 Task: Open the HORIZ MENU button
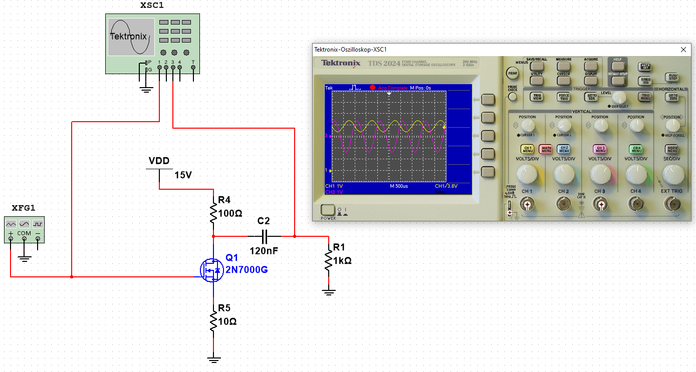point(672,149)
